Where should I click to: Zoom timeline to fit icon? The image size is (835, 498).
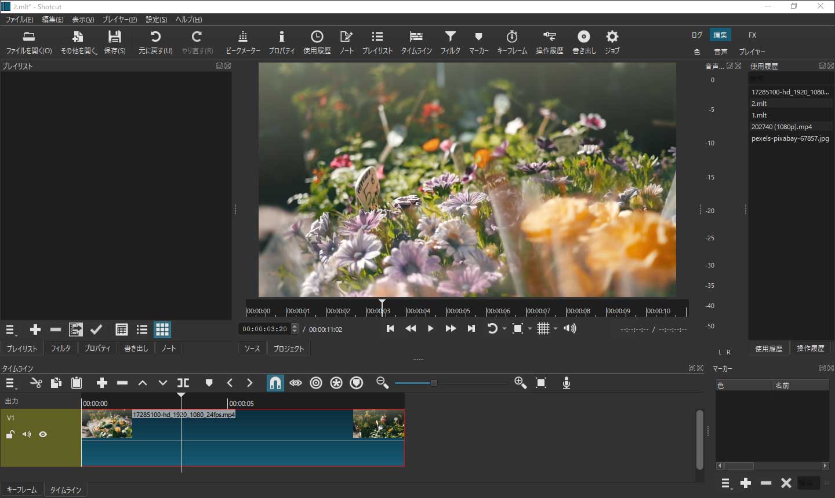click(541, 383)
